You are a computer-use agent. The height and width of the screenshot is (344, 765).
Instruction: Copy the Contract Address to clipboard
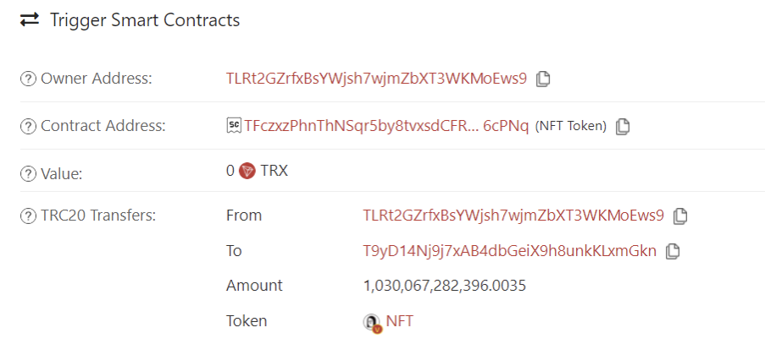(622, 127)
